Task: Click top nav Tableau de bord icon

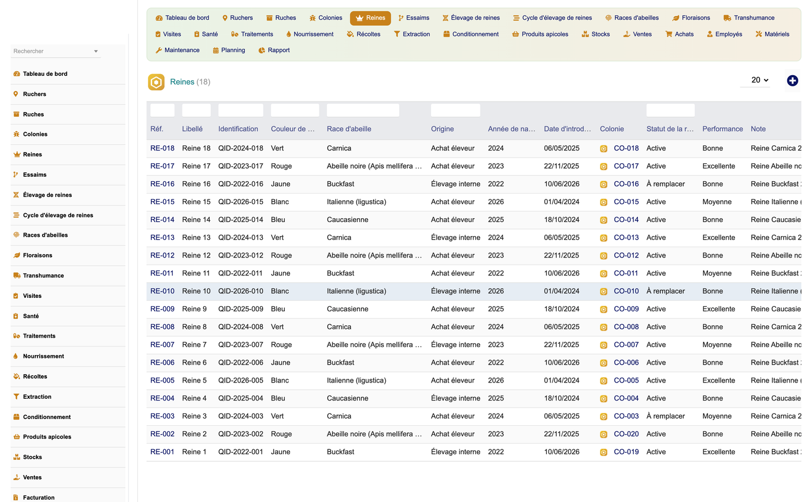Action: 159,18
